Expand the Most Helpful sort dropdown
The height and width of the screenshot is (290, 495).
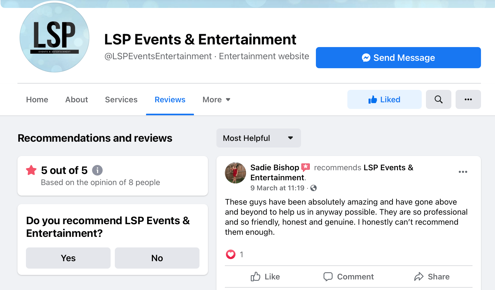[x=258, y=138]
